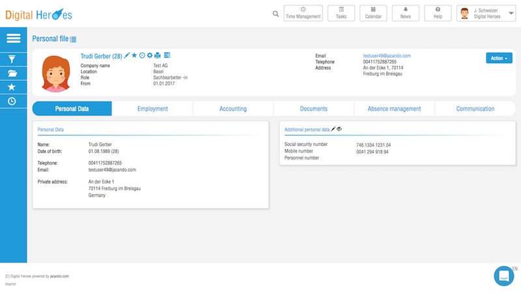Open the folder icon in sidebar
The image size is (521, 293).
coord(12,73)
